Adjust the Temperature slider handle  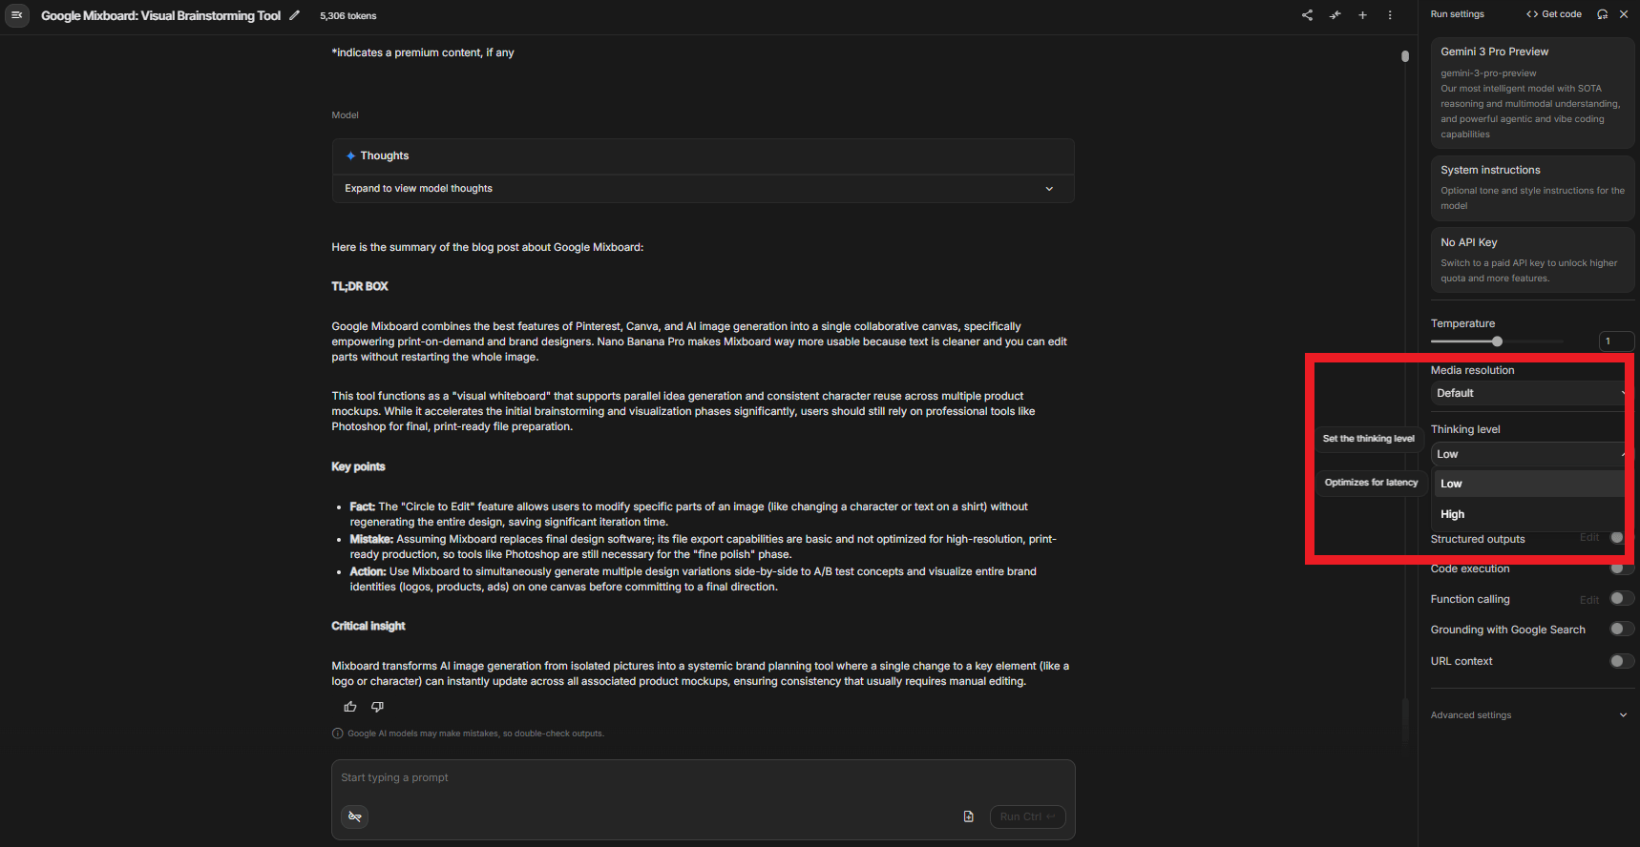pyautogui.click(x=1497, y=341)
